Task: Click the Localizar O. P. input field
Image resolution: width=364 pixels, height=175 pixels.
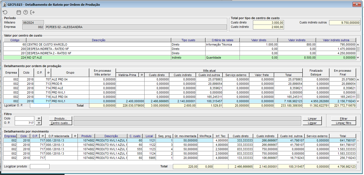Action: pyautogui.click(x=39, y=105)
